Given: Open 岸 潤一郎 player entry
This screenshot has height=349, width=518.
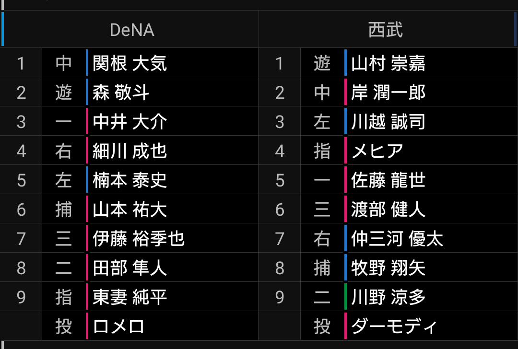Looking at the screenshot, I should [x=388, y=92].
